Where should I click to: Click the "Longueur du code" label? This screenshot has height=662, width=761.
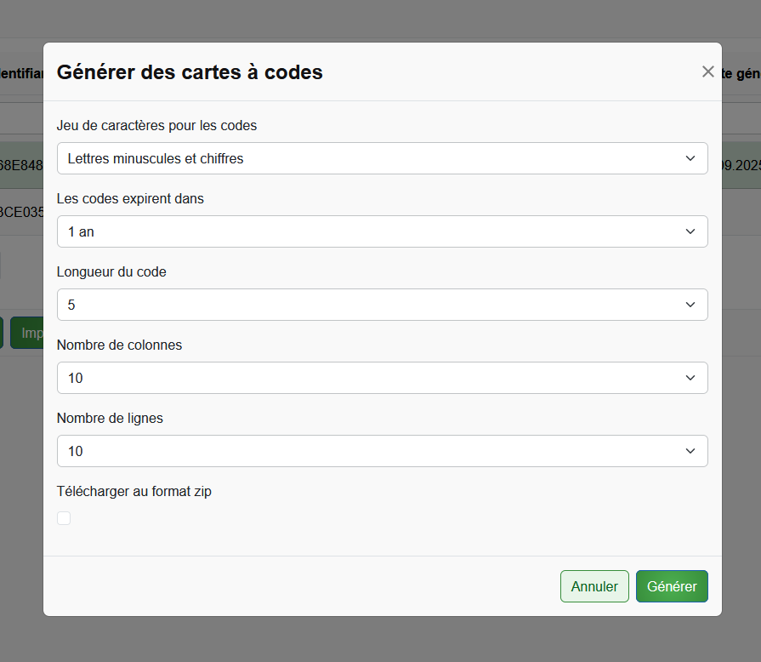tap(111, 272)
